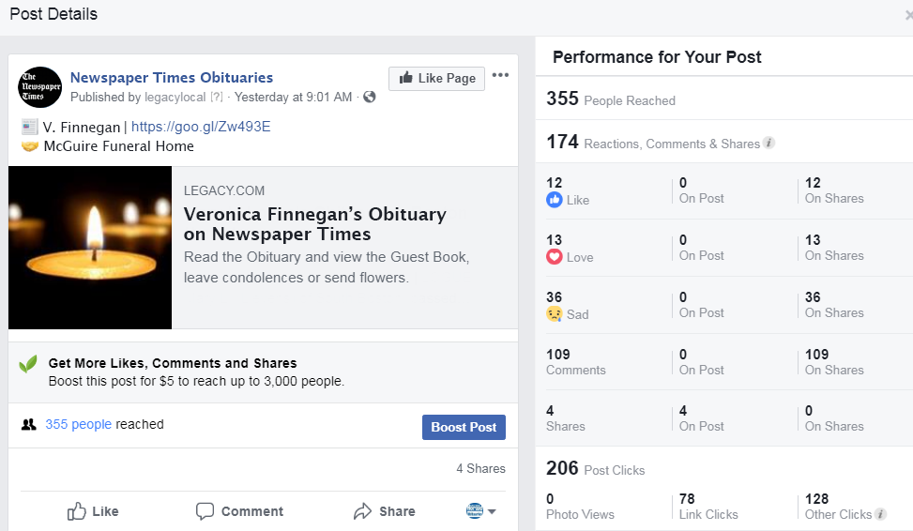The height and width of the screenshot is (531, 913).
Task: Expand the page identity selector dropdown
Action: click(x=481, y=510)
